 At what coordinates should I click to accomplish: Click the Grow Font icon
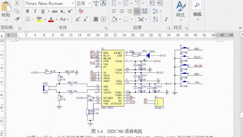[78, 19]
